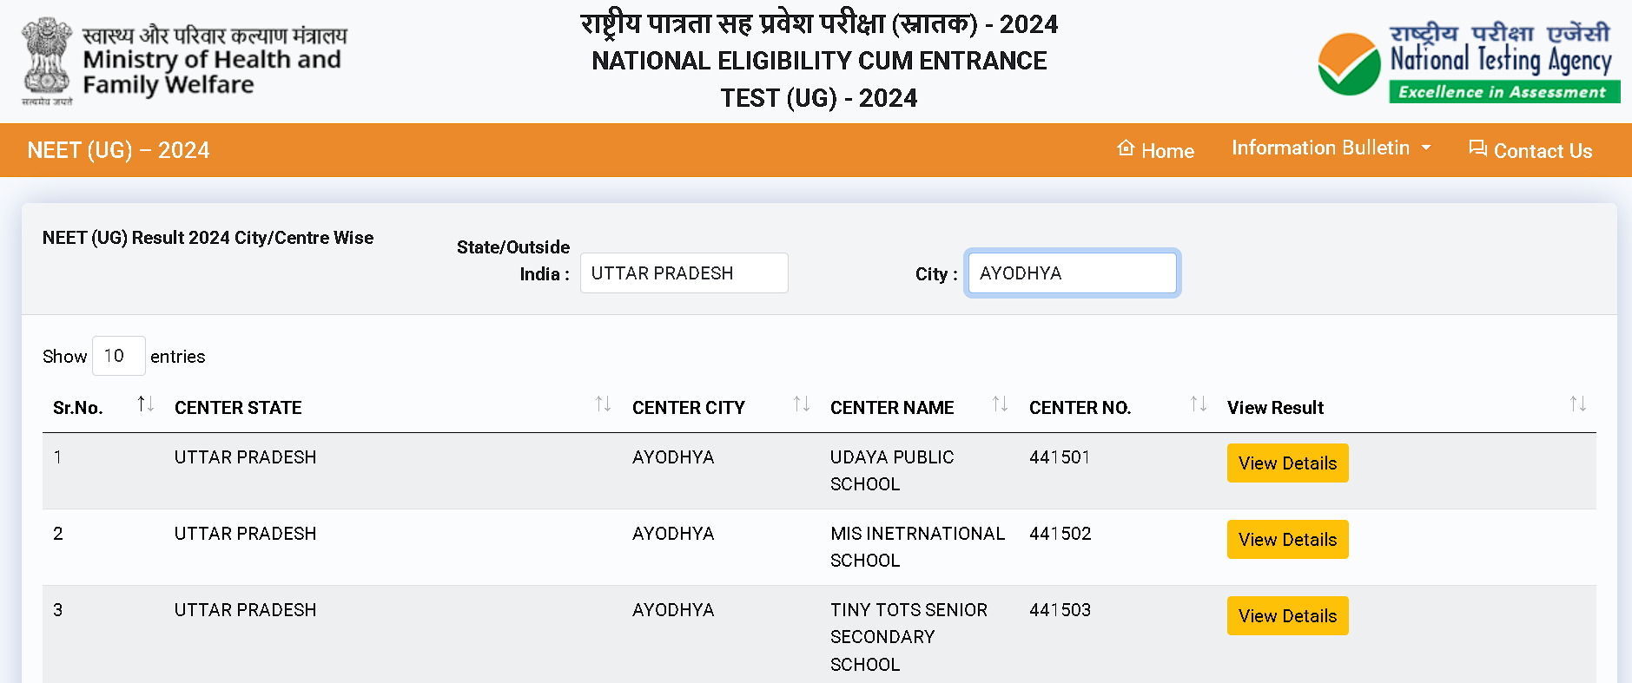Image resolution: width=1632 pixels, height=683 pixels.
Task: Sort by View Result column arrows
Action: pyautogui.click(x=1578, y=404)
